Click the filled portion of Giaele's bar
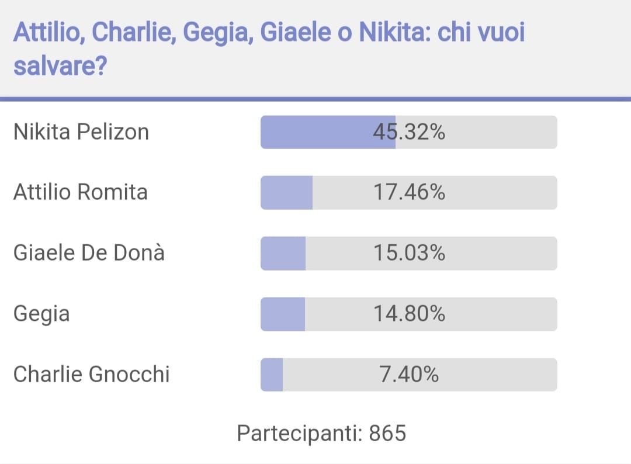The height and width of the screenshot is (464, 631). coord(283,253)
